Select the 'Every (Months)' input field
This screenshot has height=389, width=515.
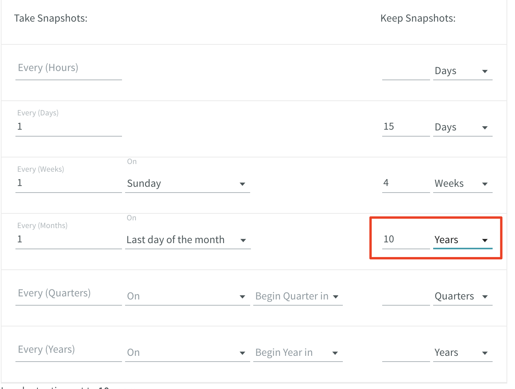point(68,238)
